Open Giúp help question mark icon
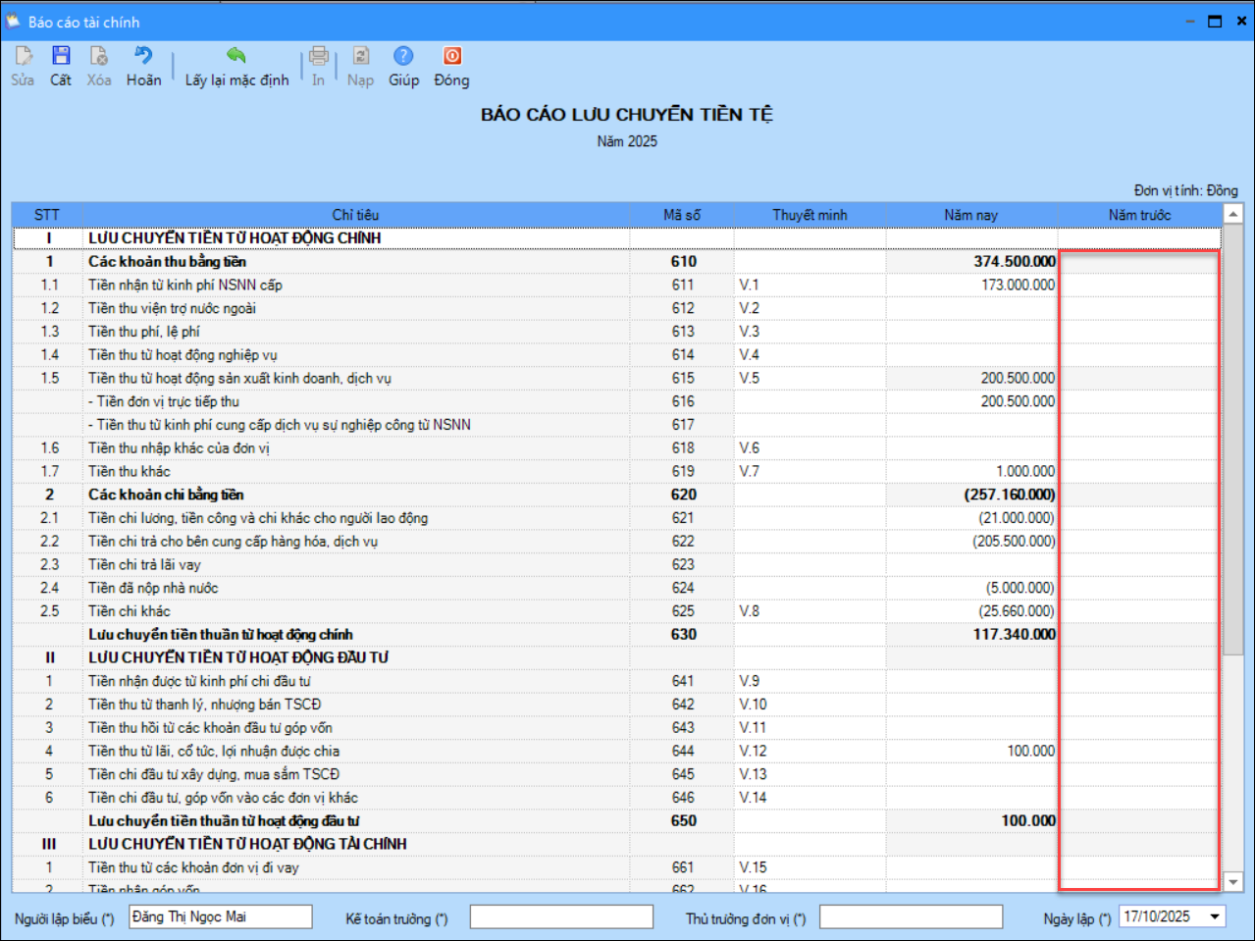This screenshot has height=941, width=1255. (403, 57)
